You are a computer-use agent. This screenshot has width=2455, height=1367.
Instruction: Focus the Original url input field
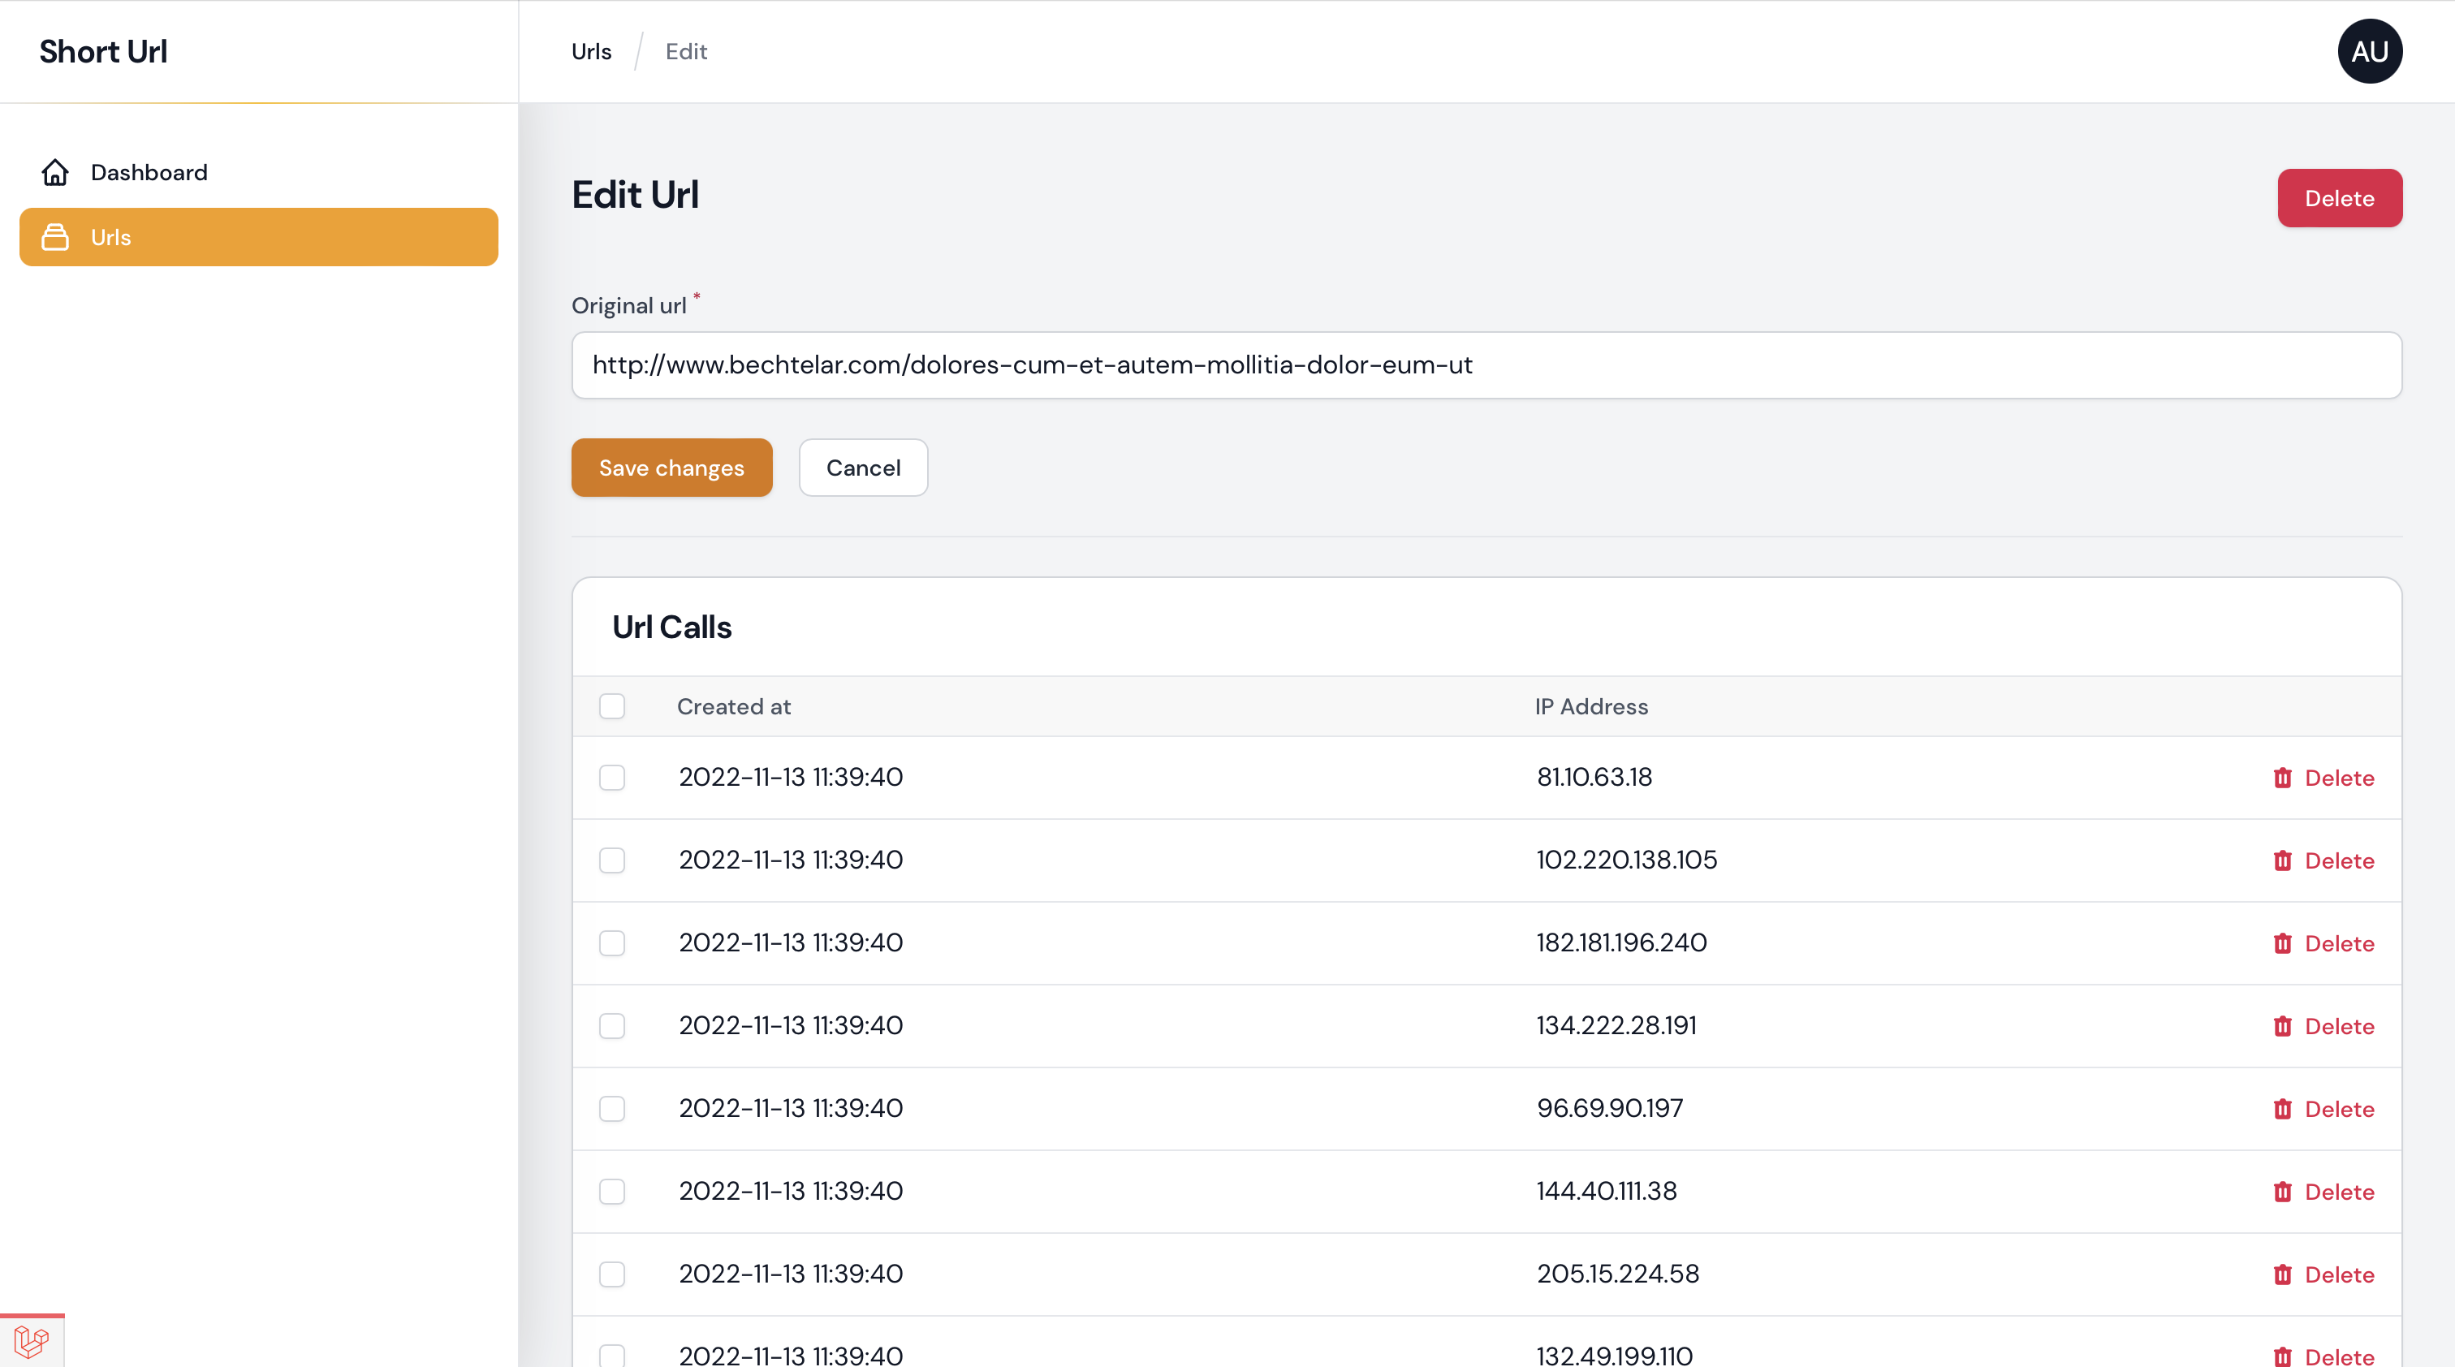1486,364
